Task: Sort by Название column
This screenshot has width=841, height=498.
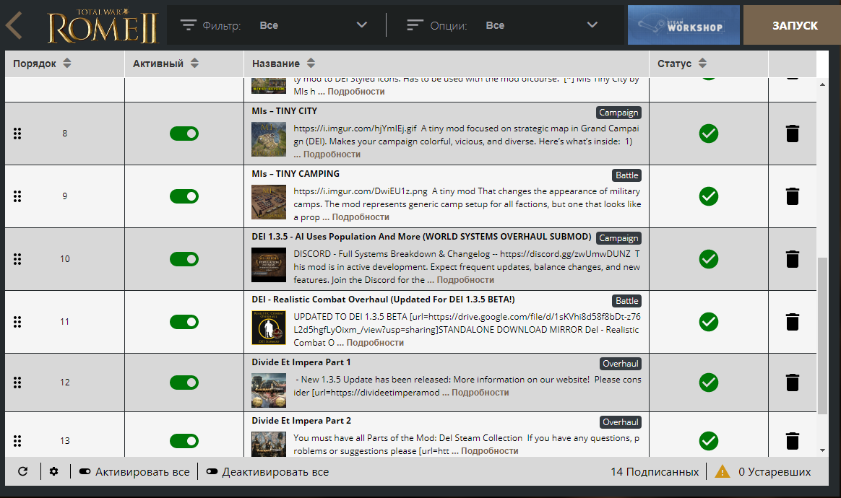Action: pos(284,64)
